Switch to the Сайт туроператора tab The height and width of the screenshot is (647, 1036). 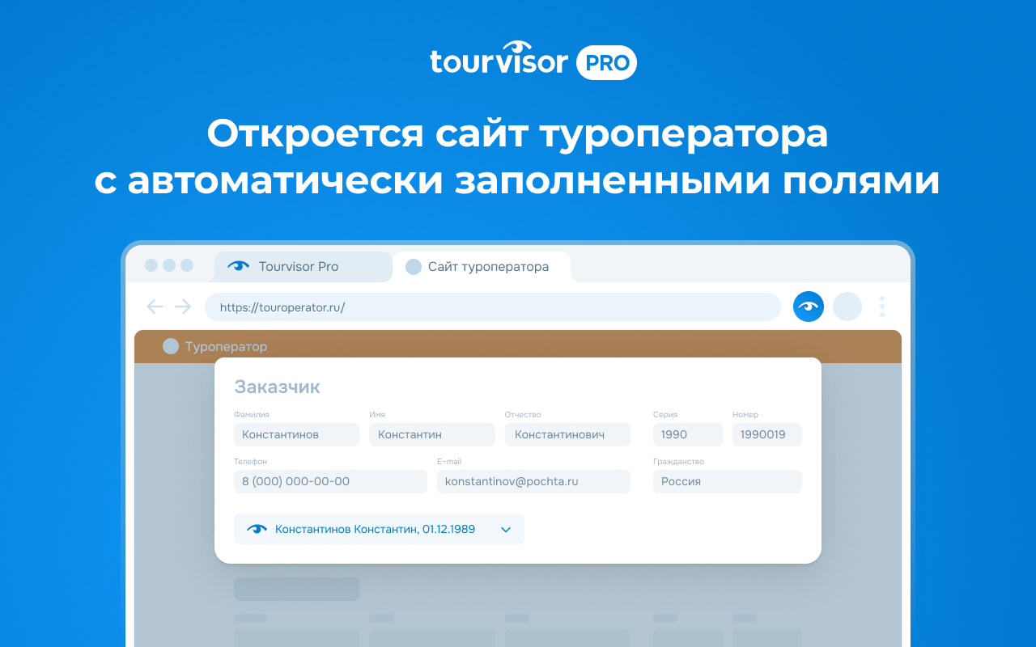coord(482,266)
